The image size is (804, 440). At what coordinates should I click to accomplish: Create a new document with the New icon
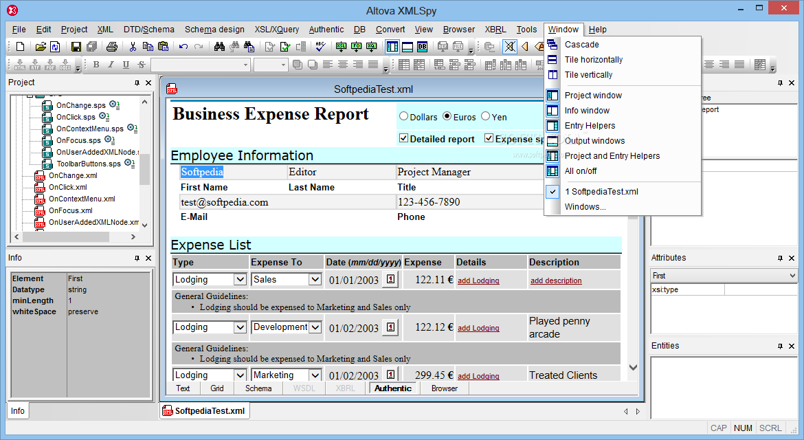tap(20, 47)
